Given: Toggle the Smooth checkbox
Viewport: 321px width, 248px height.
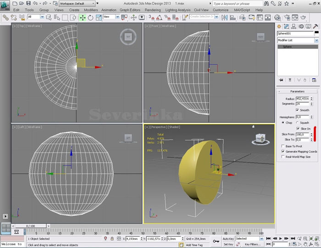Looking at the screenshot, I should 298,110.
